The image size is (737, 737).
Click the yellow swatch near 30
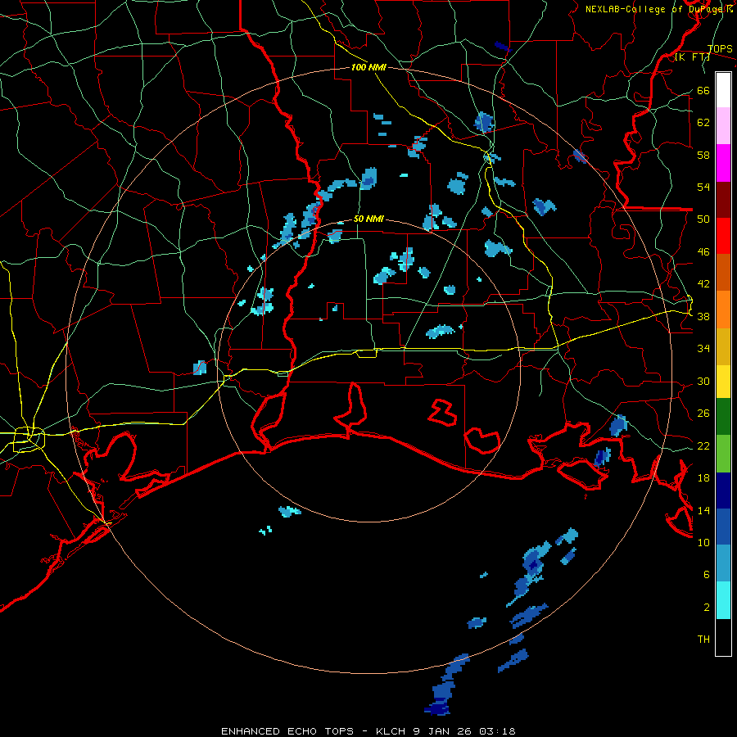723,382
